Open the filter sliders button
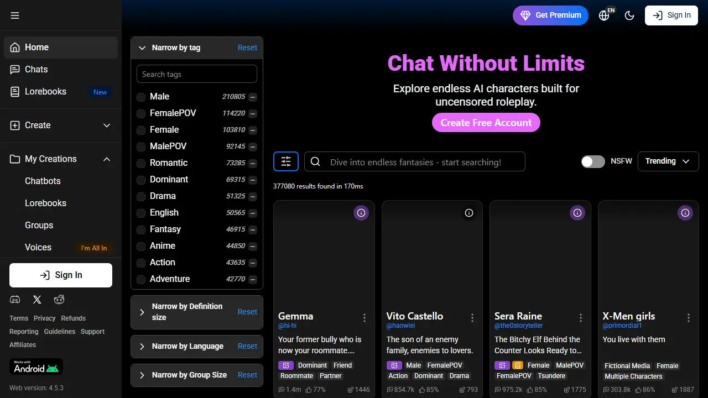Image resolution: width=708 pixels, height=398 pixels. pyautogui.click(x=286, y=161)
